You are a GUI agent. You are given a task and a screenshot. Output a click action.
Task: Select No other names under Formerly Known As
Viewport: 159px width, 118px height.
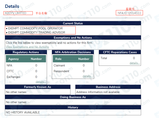pos(16,92)
